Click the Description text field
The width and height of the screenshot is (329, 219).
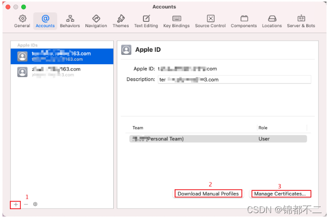234,80
